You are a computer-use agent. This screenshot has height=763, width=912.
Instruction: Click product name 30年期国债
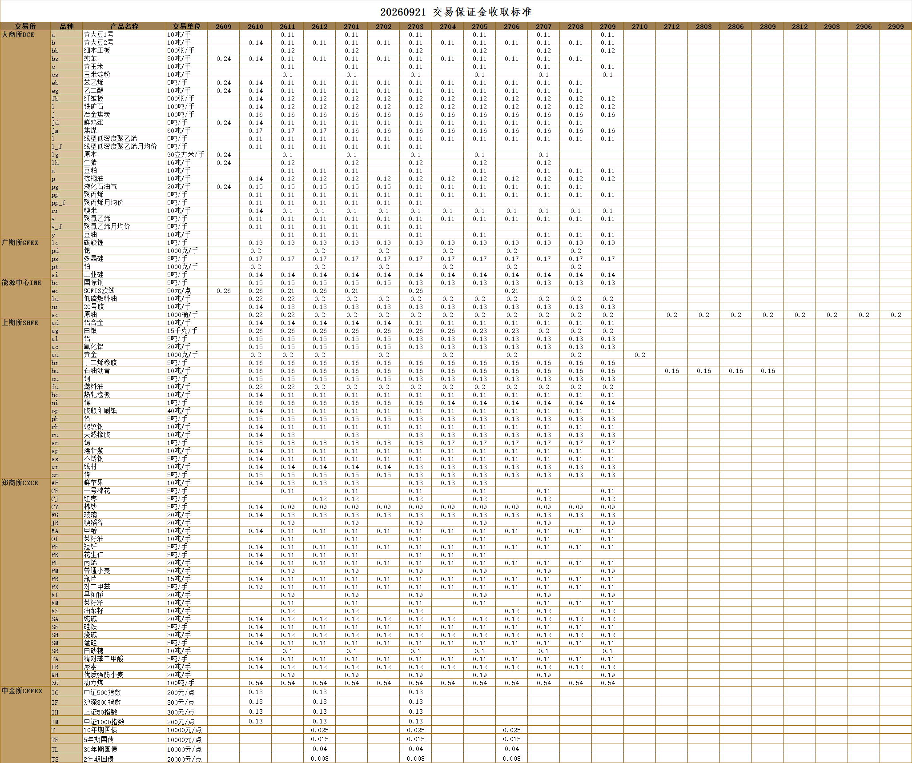tap(100, 750)
